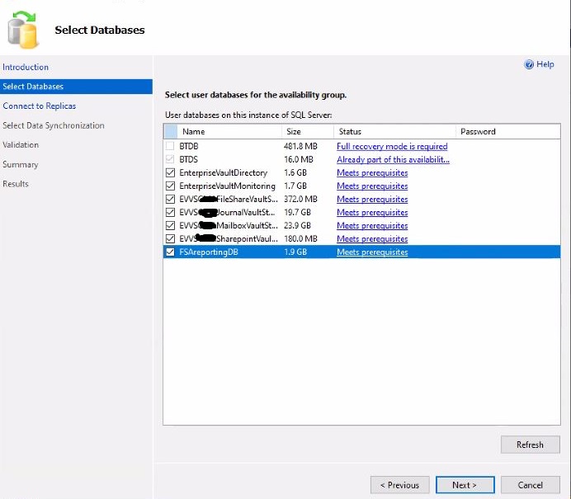Uncheck the FSAreportingDB checkbox
The image size is (571, 499).
pyautogui.click(x=171, y=252)
